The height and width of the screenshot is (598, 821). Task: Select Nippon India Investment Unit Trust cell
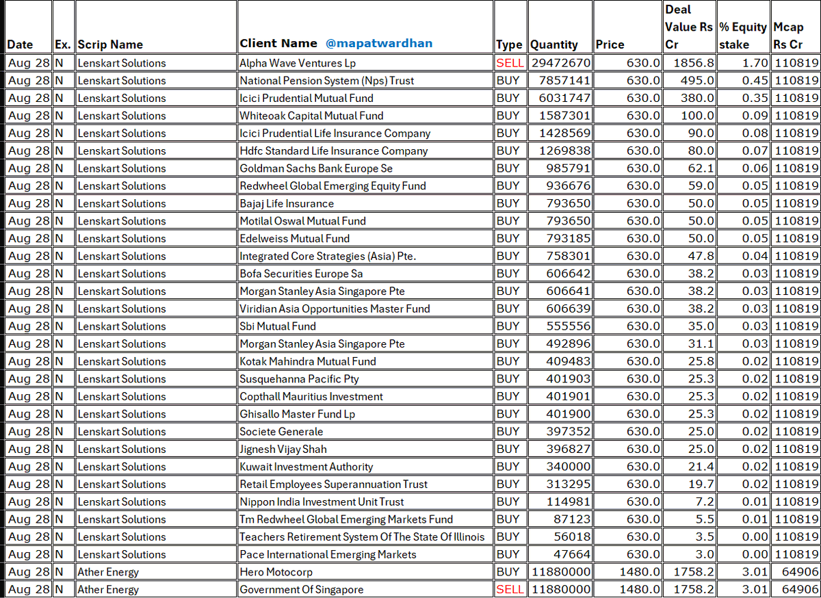pos(365,502)
